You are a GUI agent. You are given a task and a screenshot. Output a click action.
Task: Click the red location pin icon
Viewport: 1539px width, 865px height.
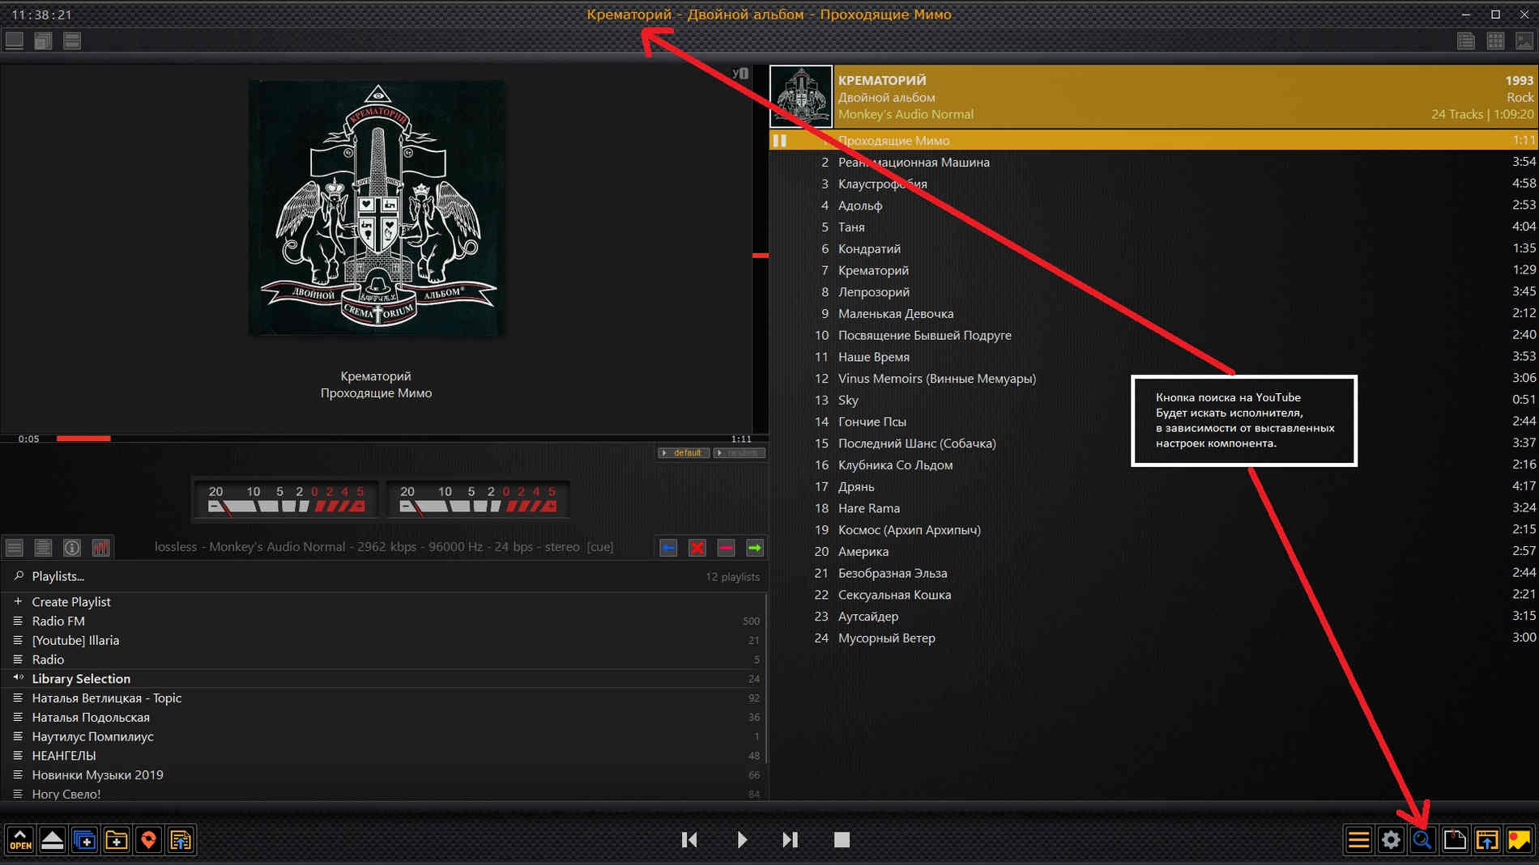point(148,840)
